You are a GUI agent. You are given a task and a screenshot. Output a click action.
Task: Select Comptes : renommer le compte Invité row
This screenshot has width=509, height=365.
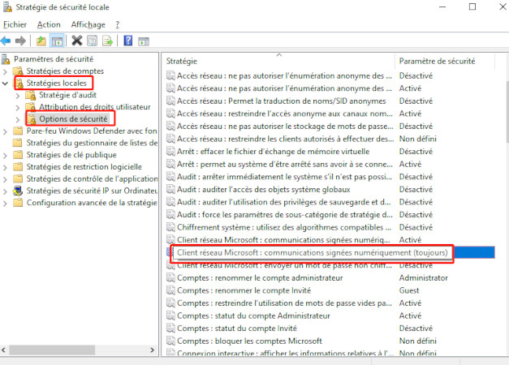click(244, 290)
